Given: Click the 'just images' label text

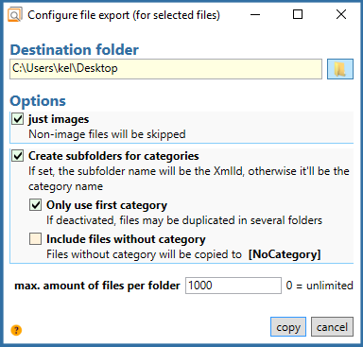Looking at the screenshot, I should 59,119.
